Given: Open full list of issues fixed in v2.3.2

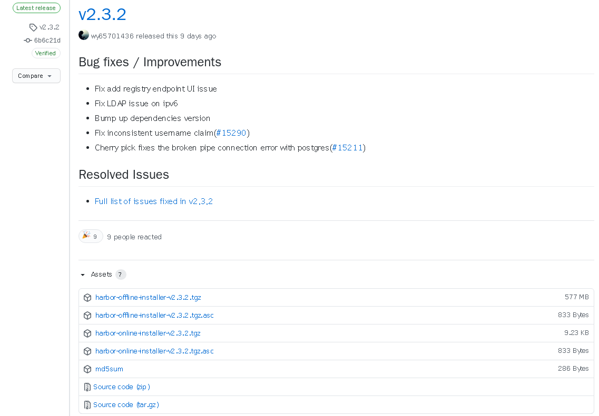Looking at the screenshot, I should [x=154, y=201].
